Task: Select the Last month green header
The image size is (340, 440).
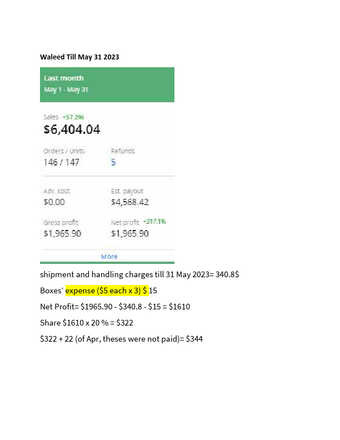Action: (x=107, y=84)
